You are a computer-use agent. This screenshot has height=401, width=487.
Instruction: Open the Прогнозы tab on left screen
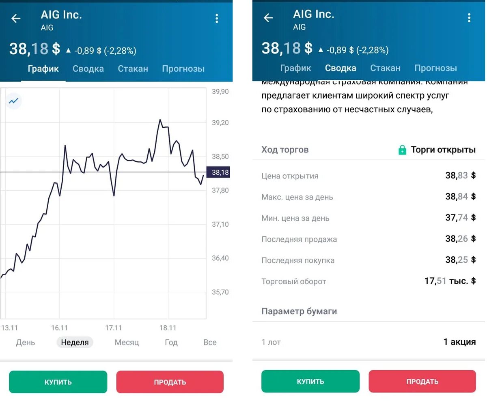183,69
